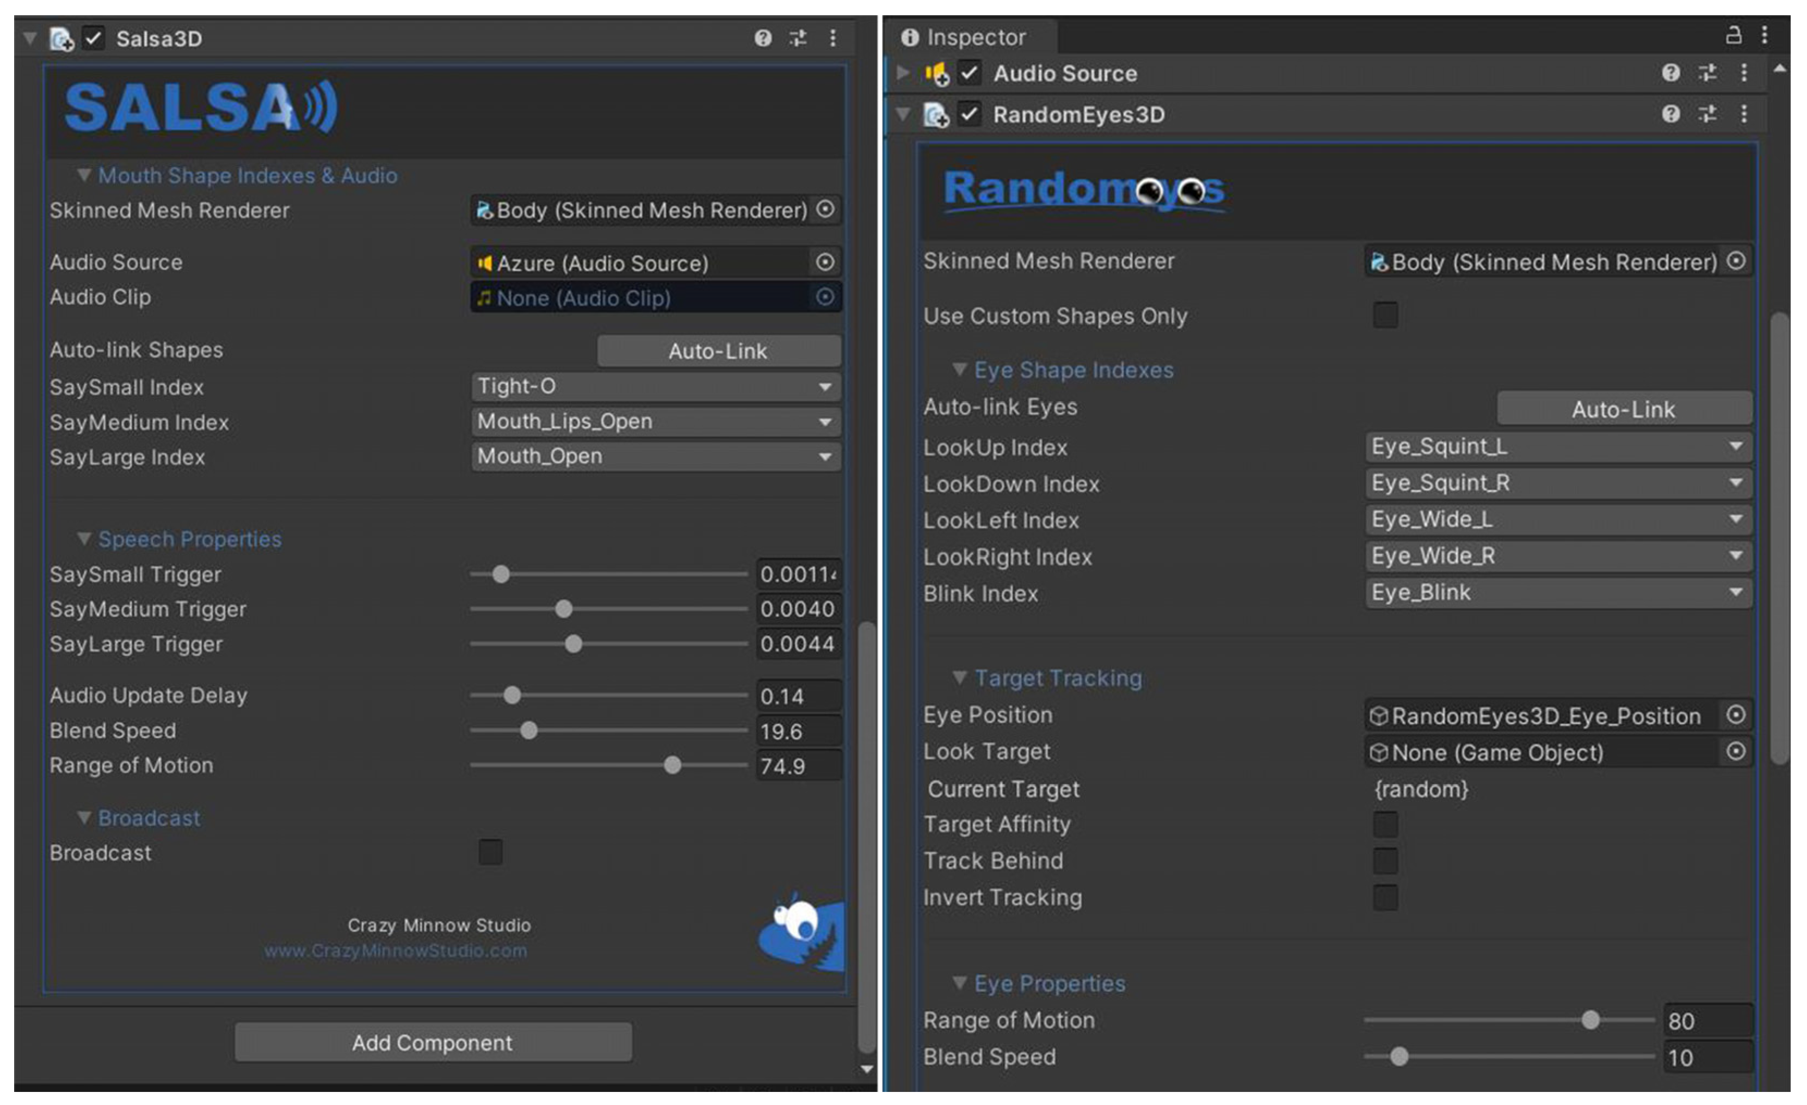Collapse the Eye Shape Indexes section
The height and width of the screenshot is (1105, 1807).
pos(959,369)
